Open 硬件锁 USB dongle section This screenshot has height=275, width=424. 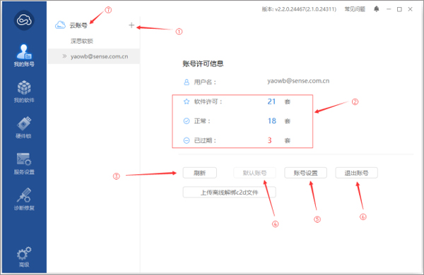pos(24,128)
